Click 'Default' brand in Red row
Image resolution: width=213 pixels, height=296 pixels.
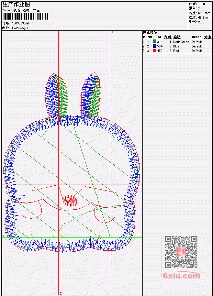click(197, 51)
